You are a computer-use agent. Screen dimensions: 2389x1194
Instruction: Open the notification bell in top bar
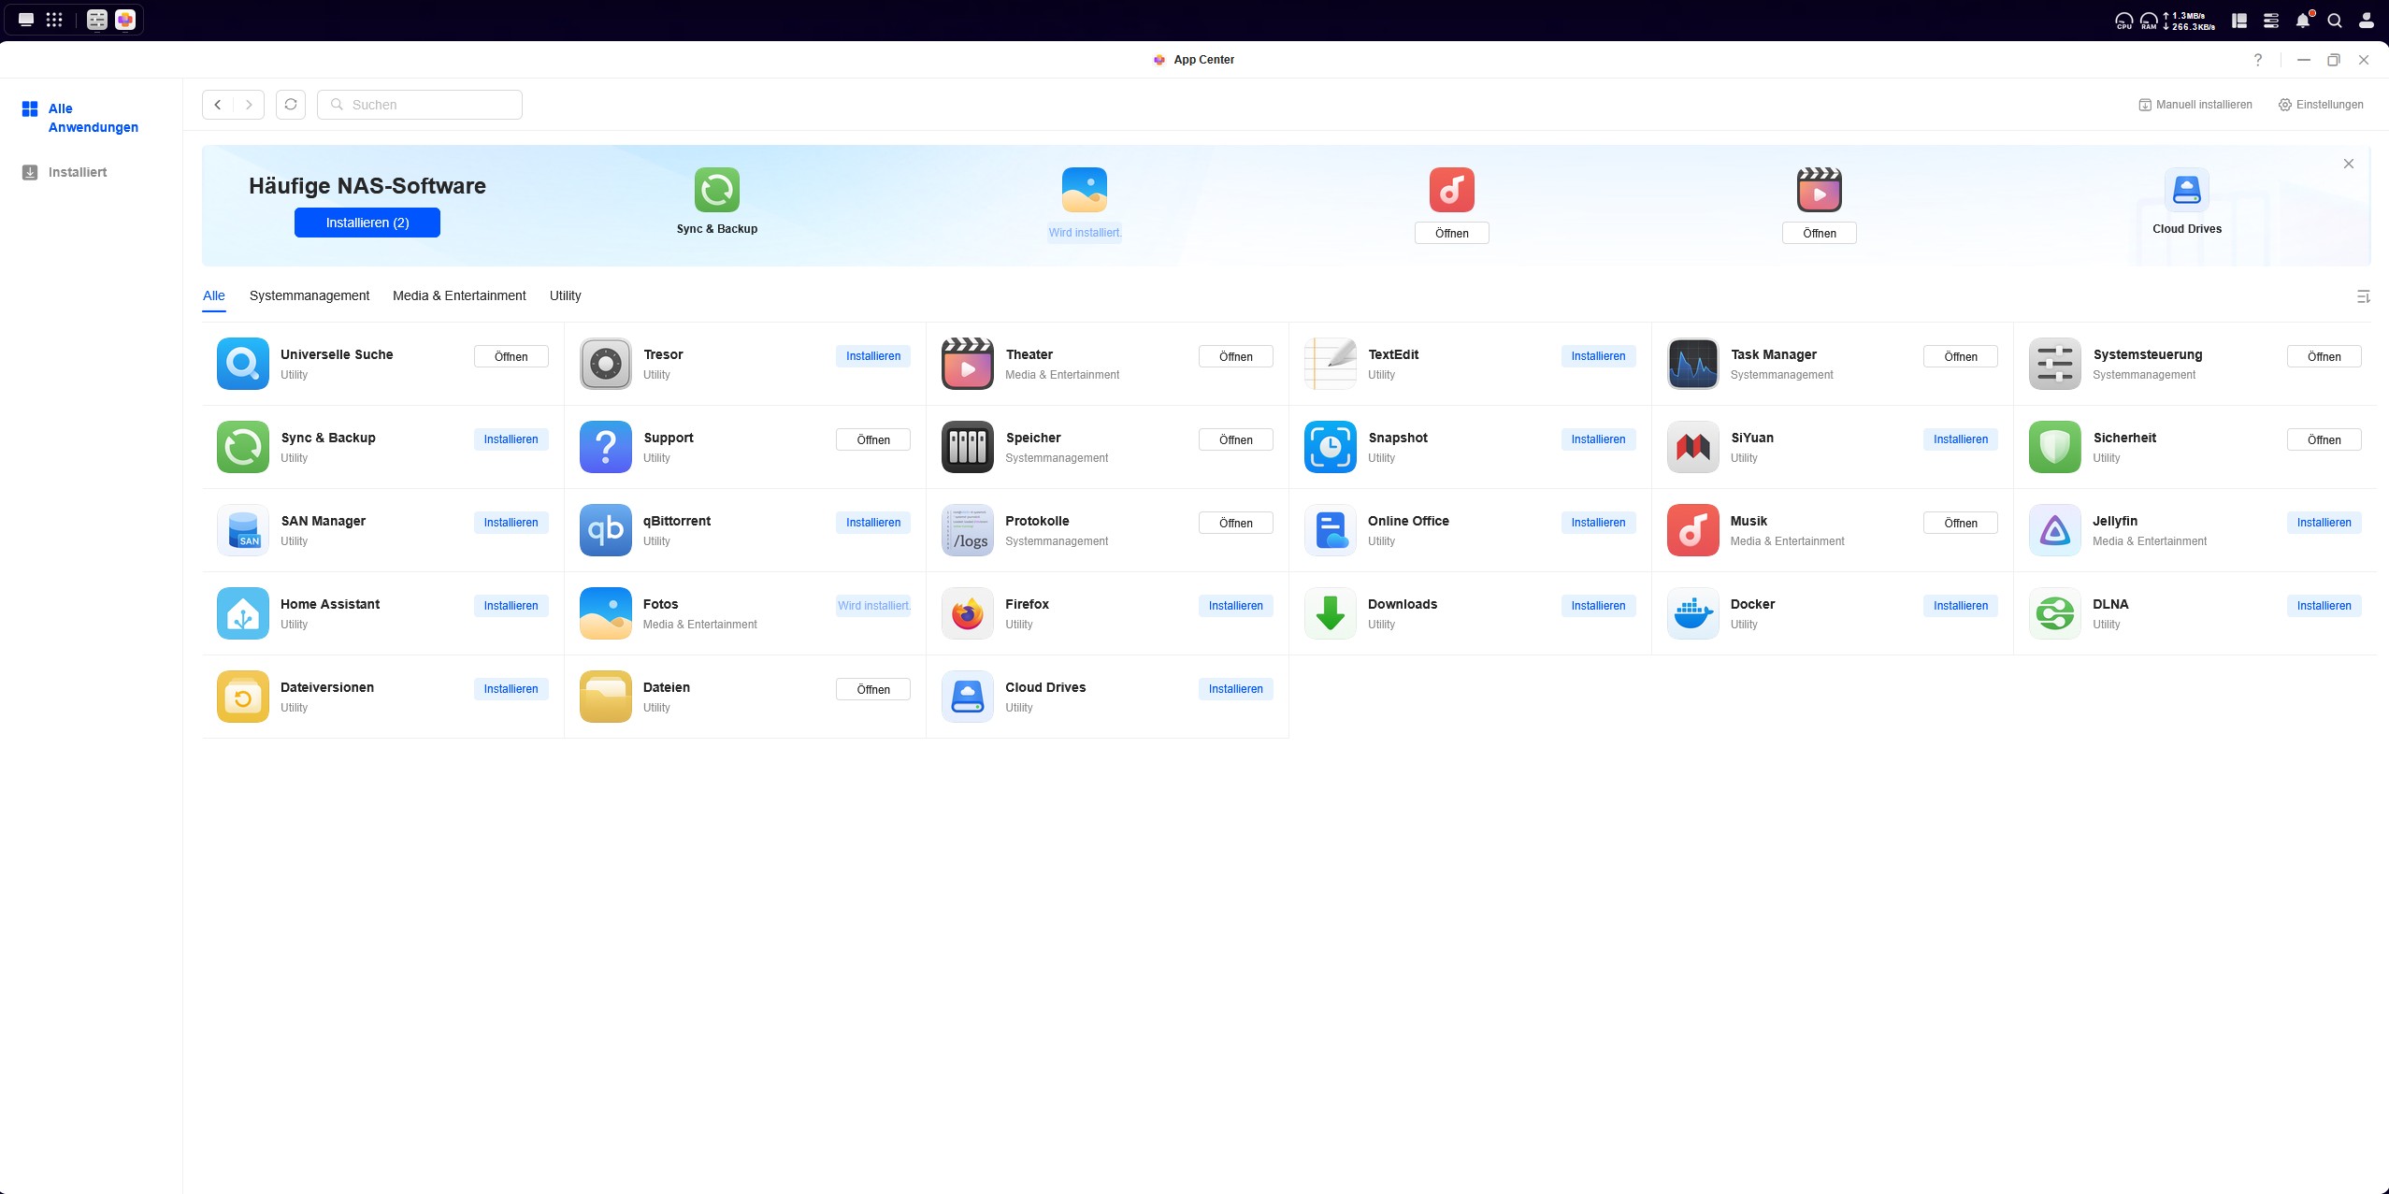(2302, 20)
